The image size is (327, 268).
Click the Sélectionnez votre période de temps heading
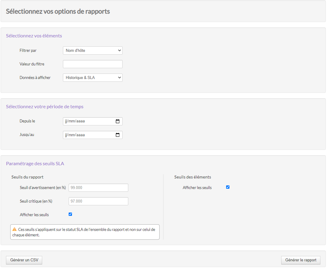(45, 107)
